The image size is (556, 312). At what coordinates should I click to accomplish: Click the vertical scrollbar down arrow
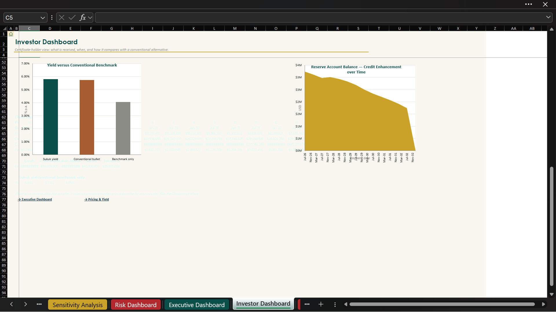tap(552, 295)
